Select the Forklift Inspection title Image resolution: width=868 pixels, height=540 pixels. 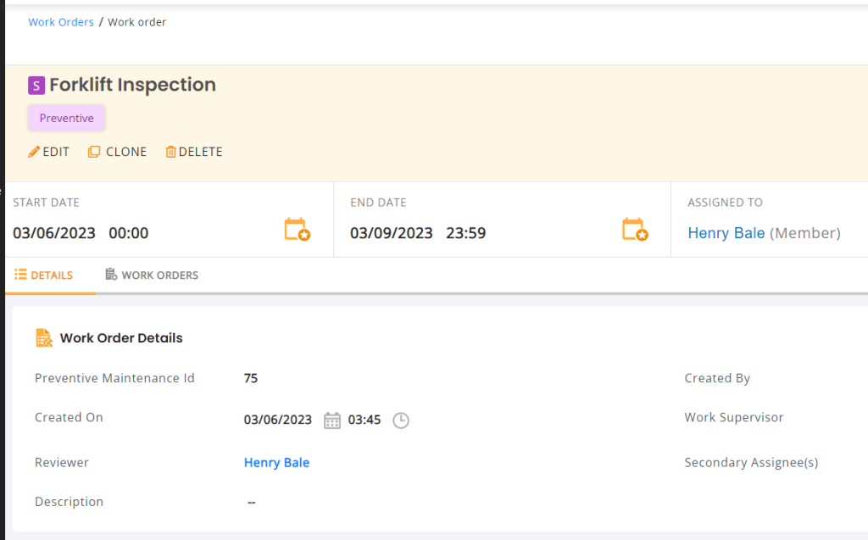coord(133,85)
